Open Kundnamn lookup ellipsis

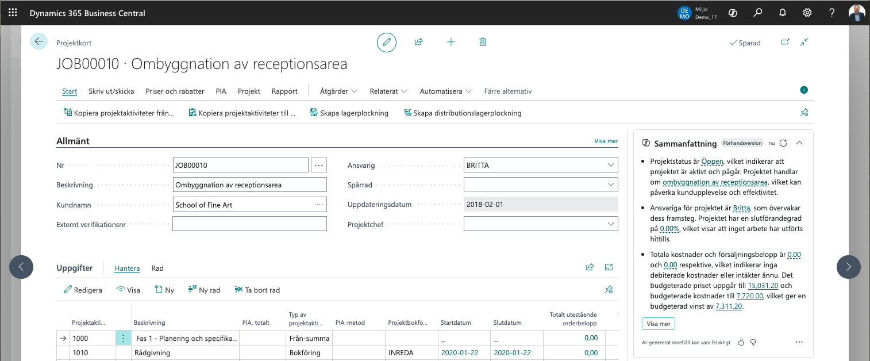click(x=319, y=204)
